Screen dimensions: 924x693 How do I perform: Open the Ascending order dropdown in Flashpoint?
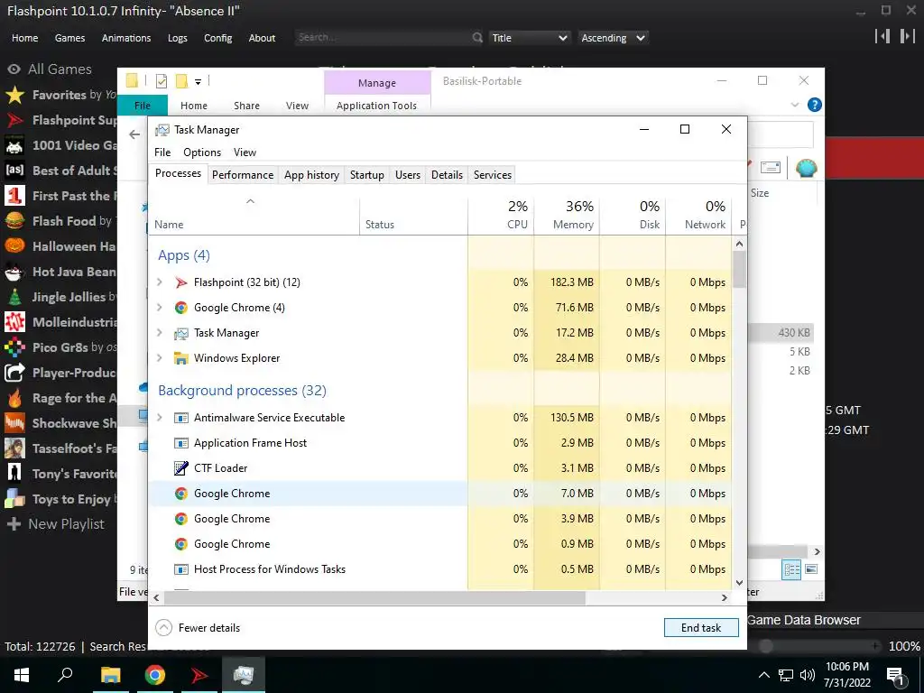[x=613, y=38]
